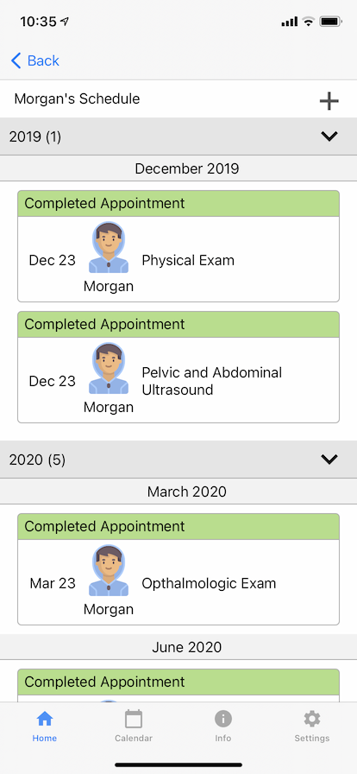Tap Morgan's avatar in Opthalmologic Exam card

(109, 571)
